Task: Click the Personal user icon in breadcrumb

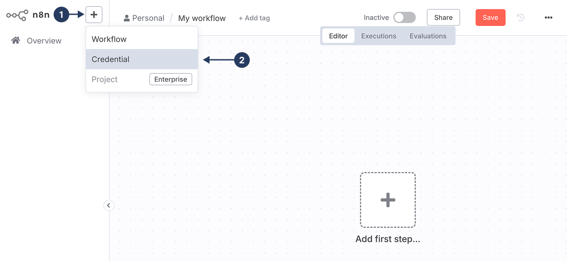Action: pyautogui.click(x=126, y=18)
